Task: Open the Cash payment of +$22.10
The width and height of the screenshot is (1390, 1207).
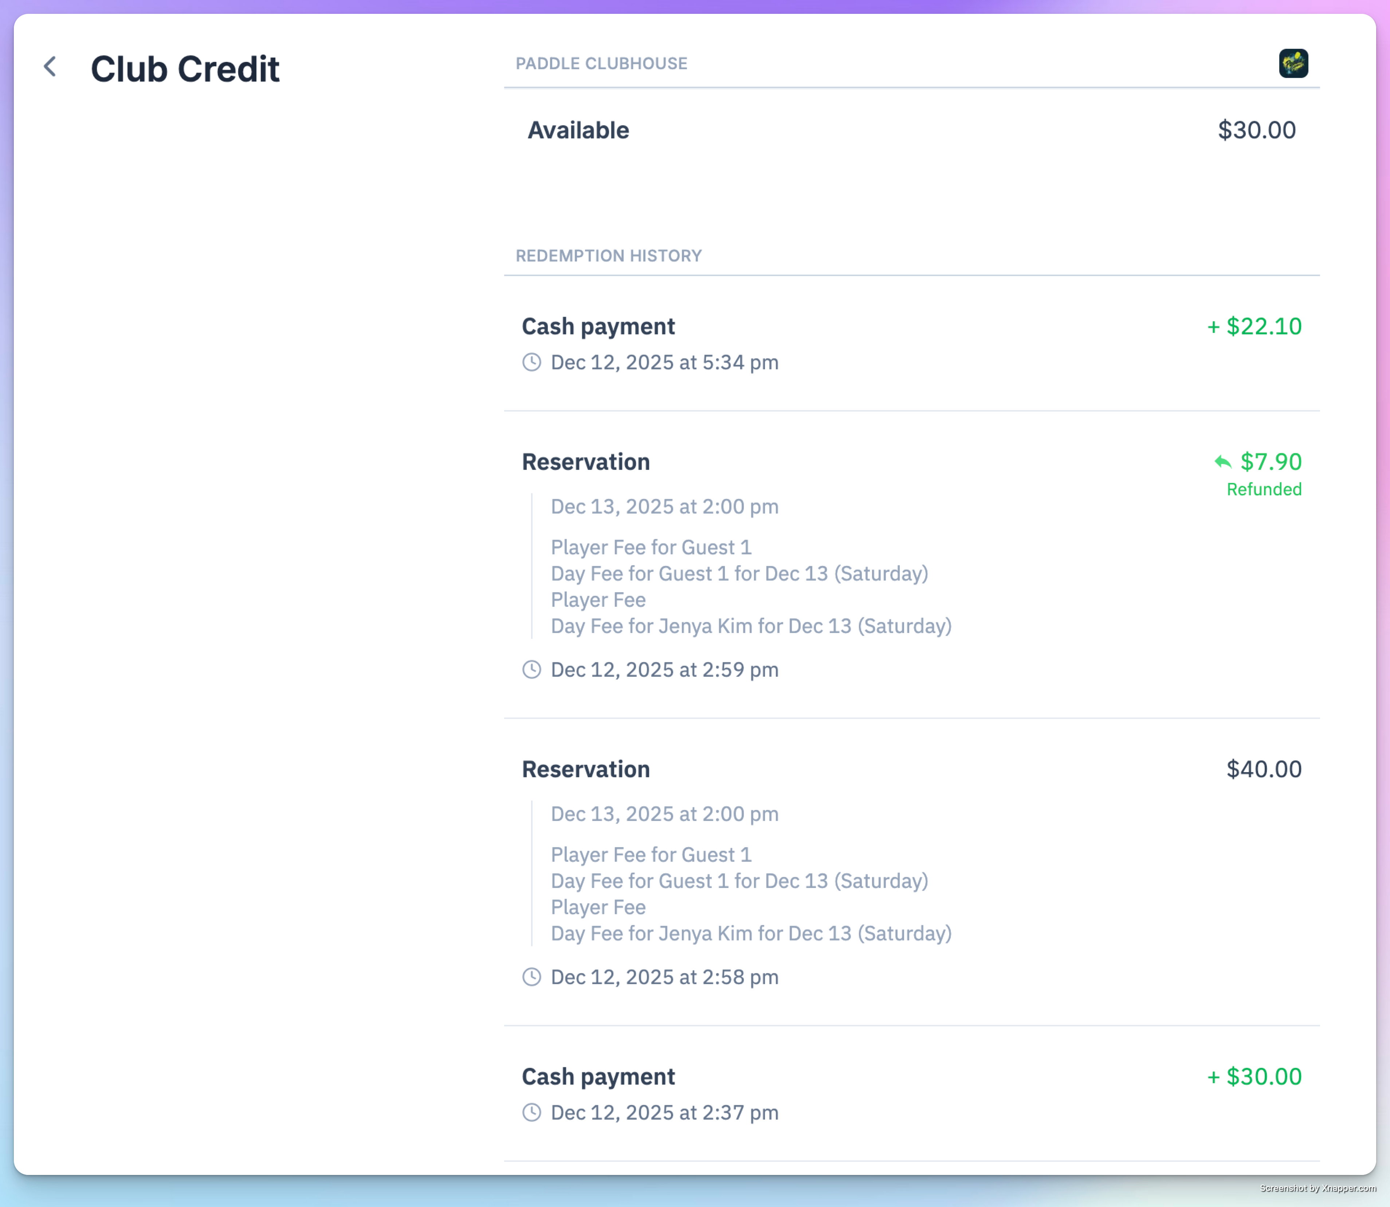Action: point(911,344)
